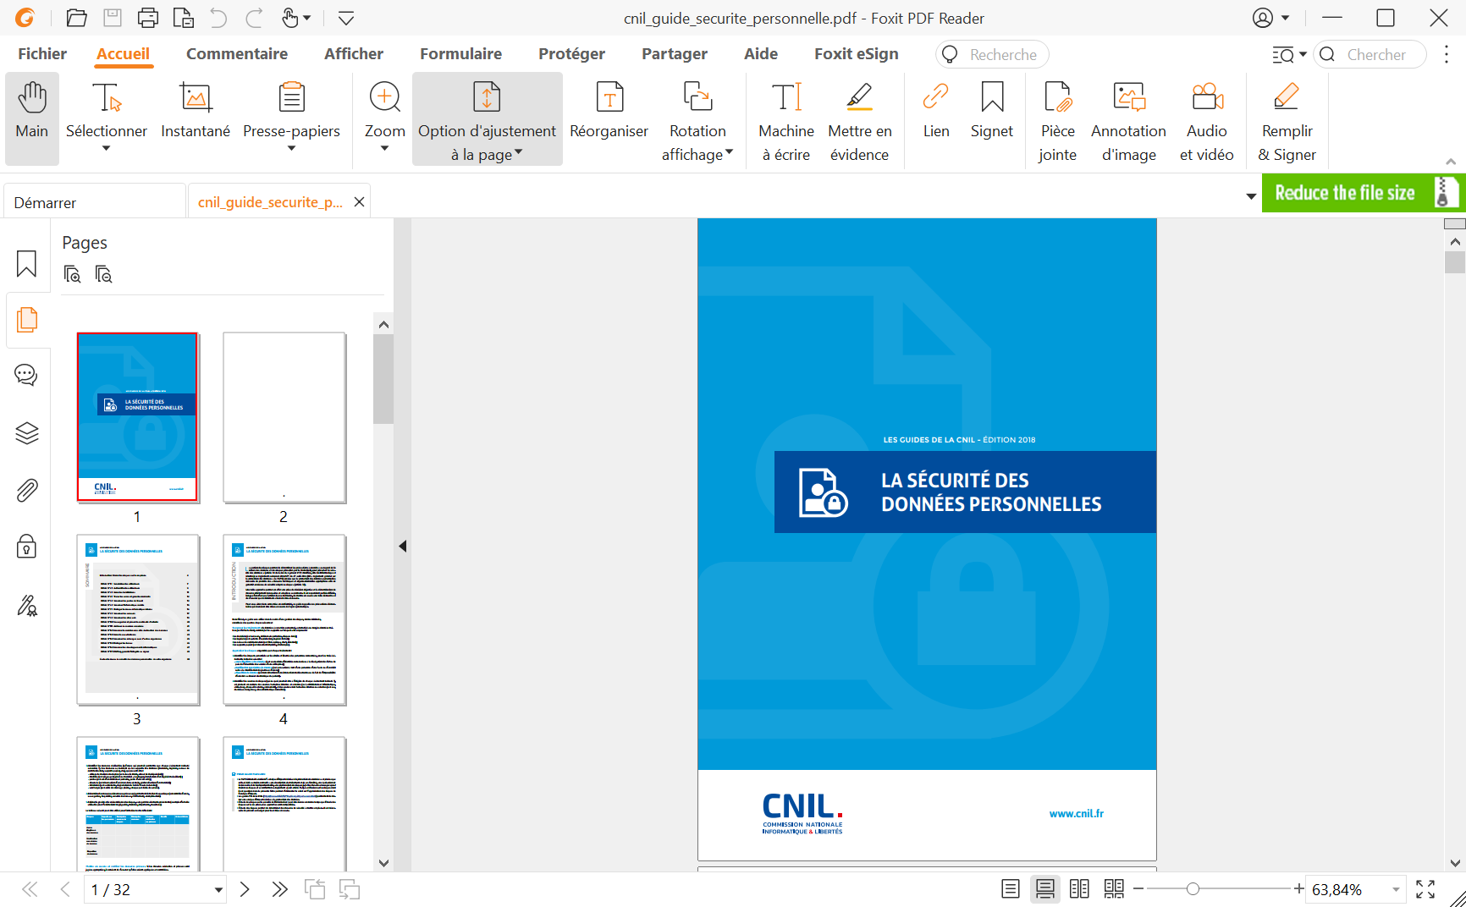Switch to two-page facing view
1466x907 pixels.
point(1079,889)
